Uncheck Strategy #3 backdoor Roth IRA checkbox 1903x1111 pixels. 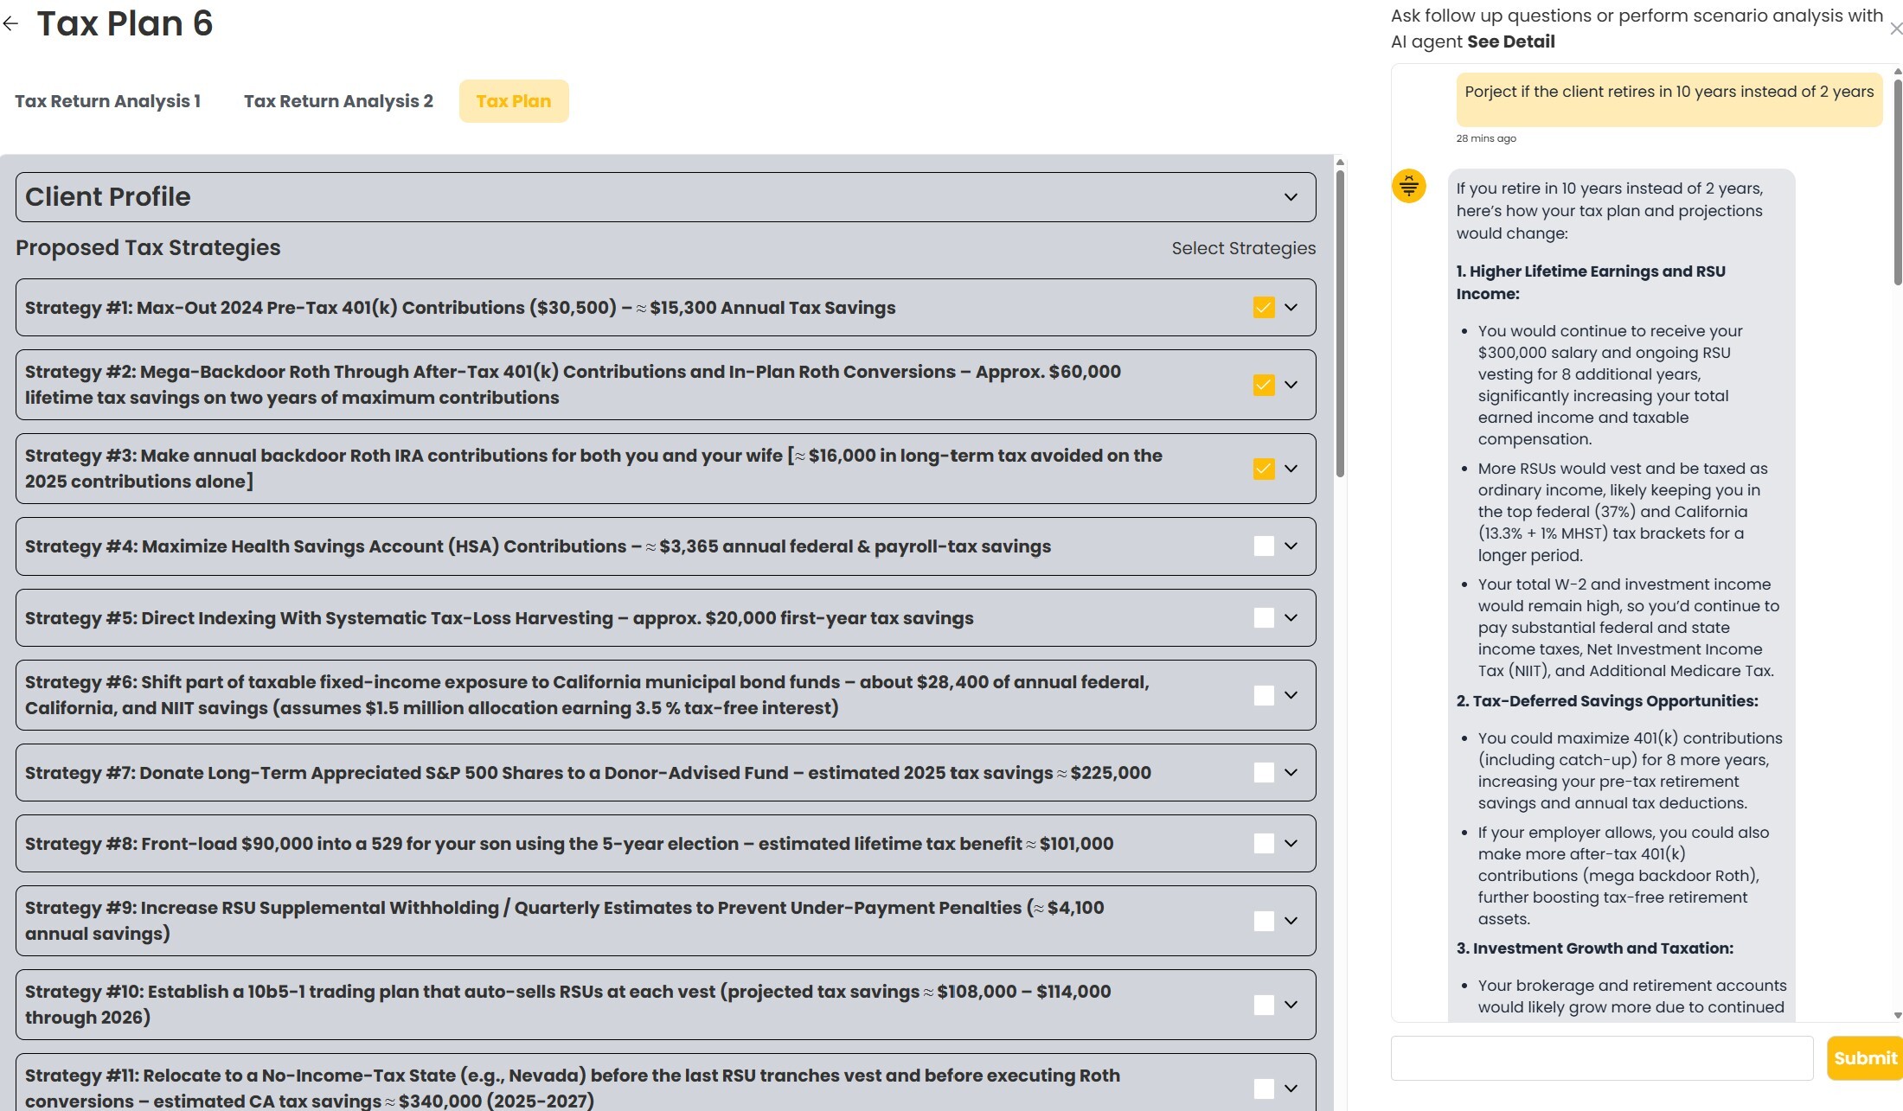(x=1264, y=469)
